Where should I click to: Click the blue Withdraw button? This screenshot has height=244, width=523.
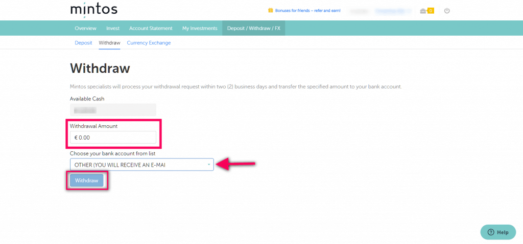(87, 180)
